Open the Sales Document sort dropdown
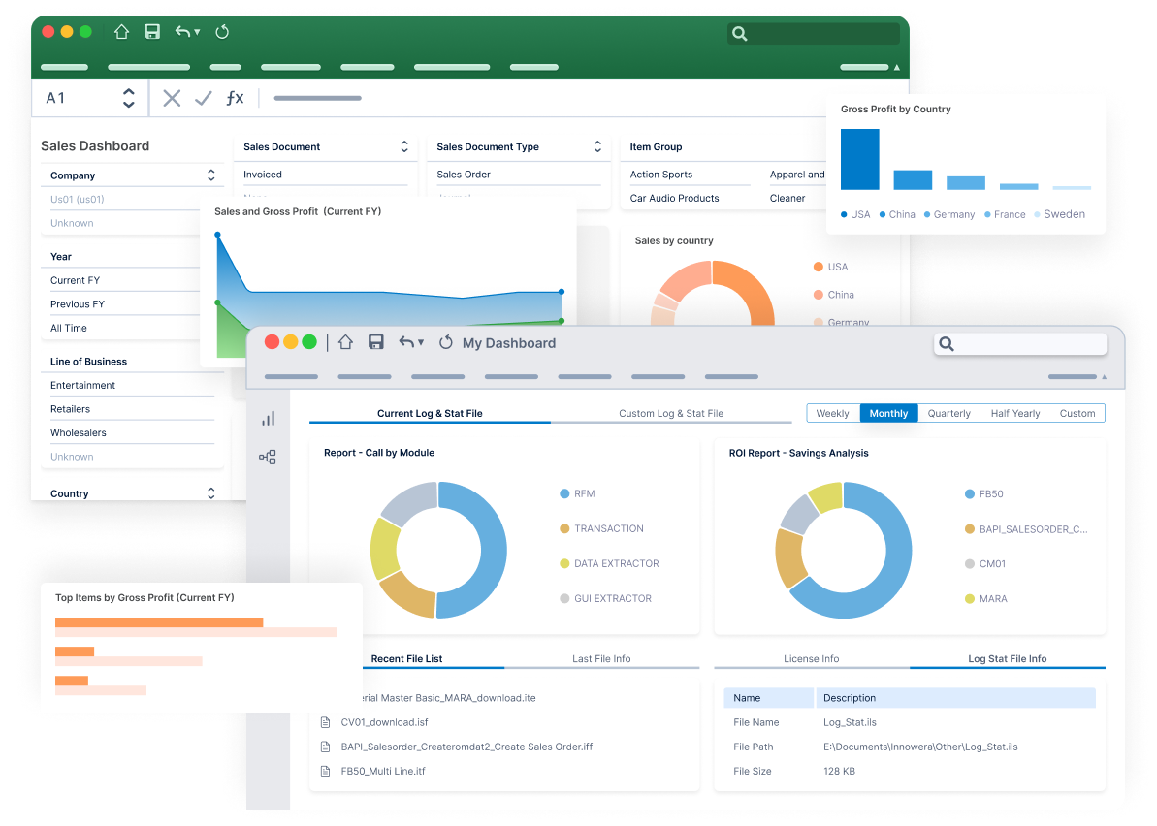Screen dimensions: 1157x826 (x=404, y=146)
